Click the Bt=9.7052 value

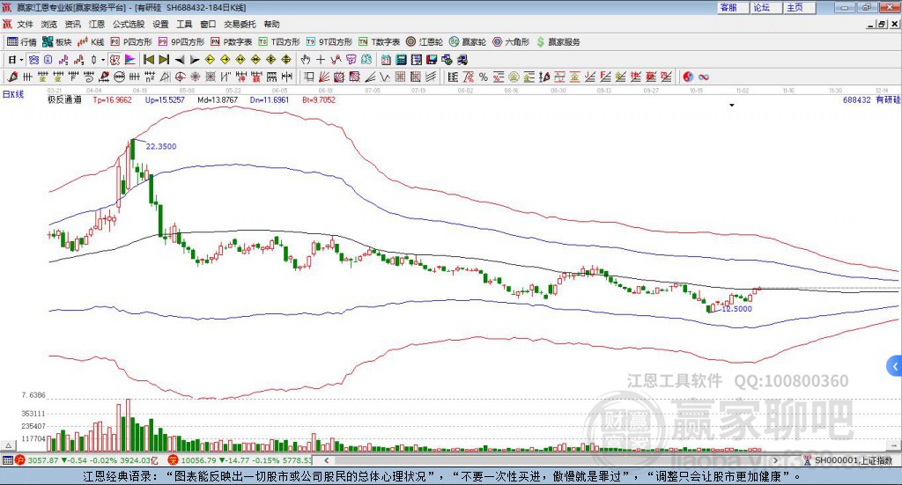pos(319,99)
